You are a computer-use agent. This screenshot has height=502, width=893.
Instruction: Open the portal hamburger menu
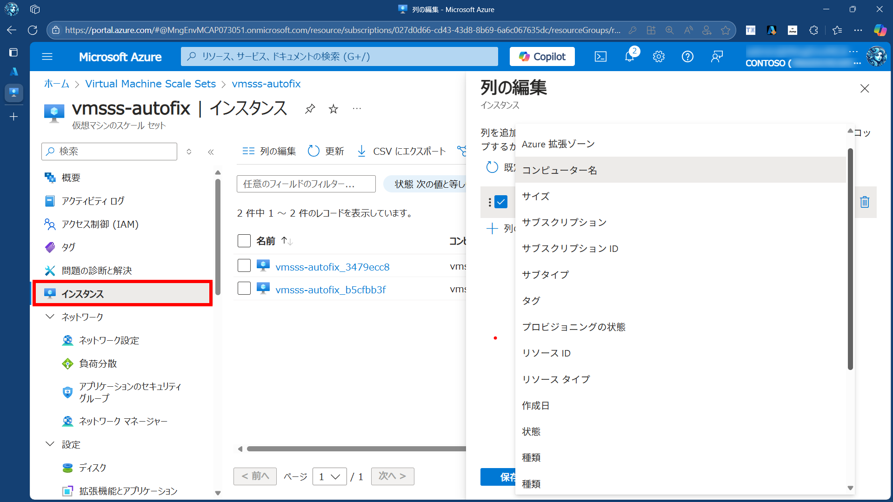47,57
